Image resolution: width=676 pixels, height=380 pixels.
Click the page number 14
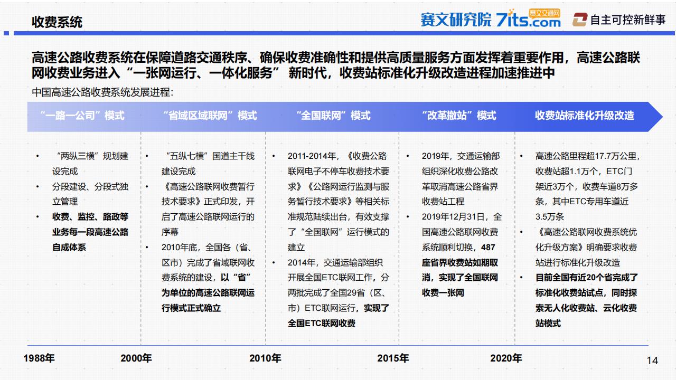pyautogui.click(x=652, y=360)
